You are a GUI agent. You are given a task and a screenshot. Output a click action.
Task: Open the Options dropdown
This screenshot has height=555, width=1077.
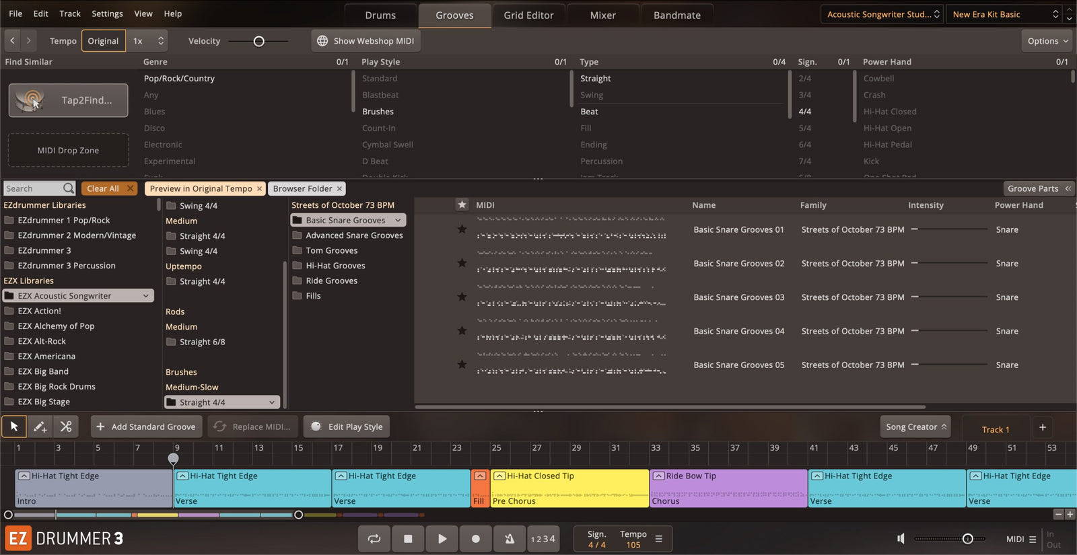(1047, 41)
